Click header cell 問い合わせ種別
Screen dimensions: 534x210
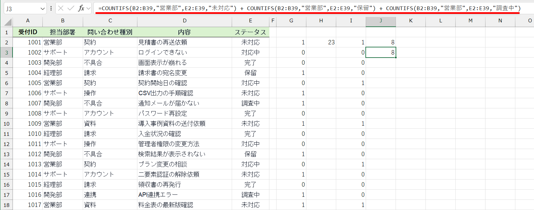pyautogui.click(x=110, y=32)
